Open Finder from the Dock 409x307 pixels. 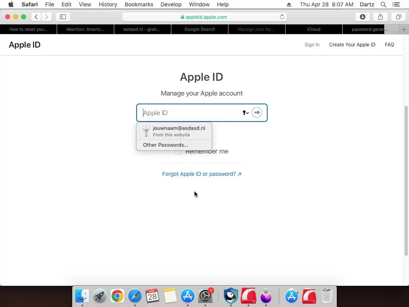point(82,296)
